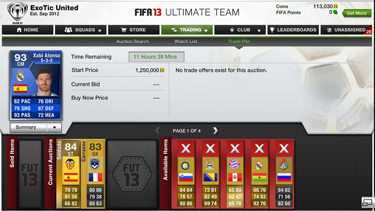Click the coins stack icon next to 113,030

pos(336,7)
